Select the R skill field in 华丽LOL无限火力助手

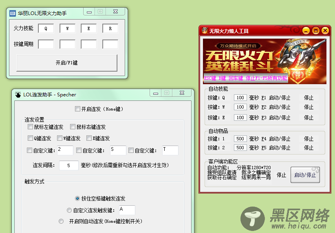(x=110, y=28)
